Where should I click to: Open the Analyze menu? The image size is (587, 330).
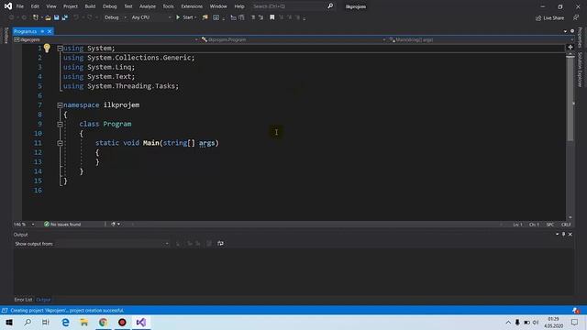[148, 6]
